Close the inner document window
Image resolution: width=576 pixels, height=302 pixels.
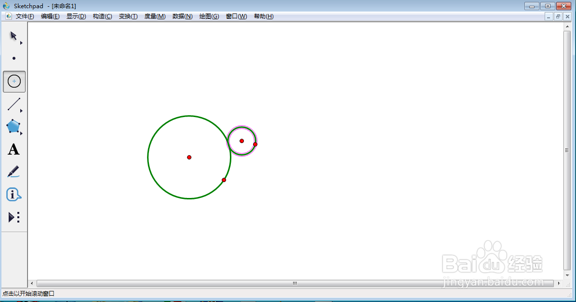(567, 16)
